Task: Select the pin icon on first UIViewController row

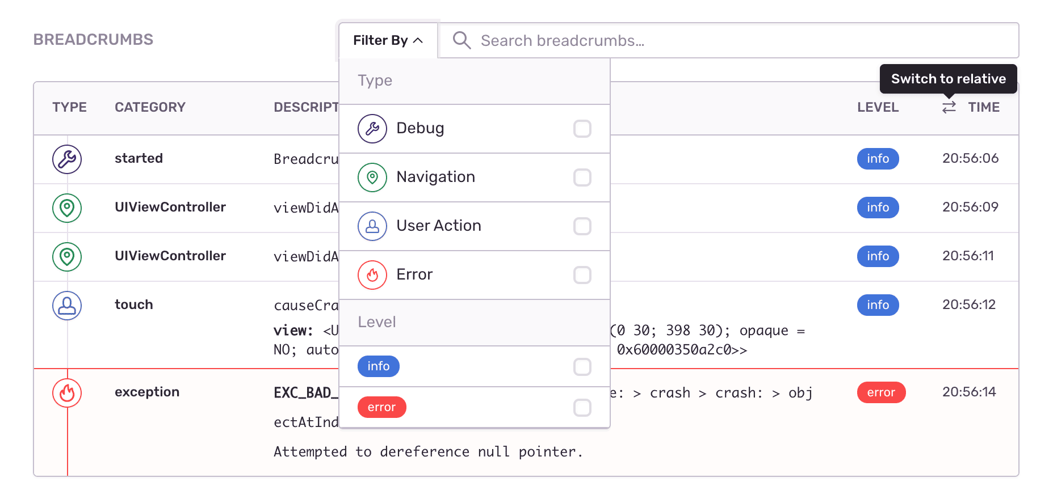Action: pyautogui.click(x=67, y=208)
